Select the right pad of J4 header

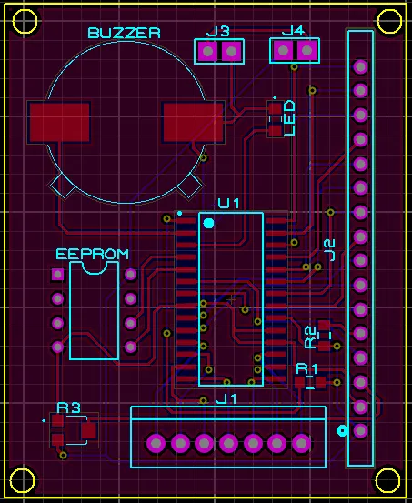(306, 50)
